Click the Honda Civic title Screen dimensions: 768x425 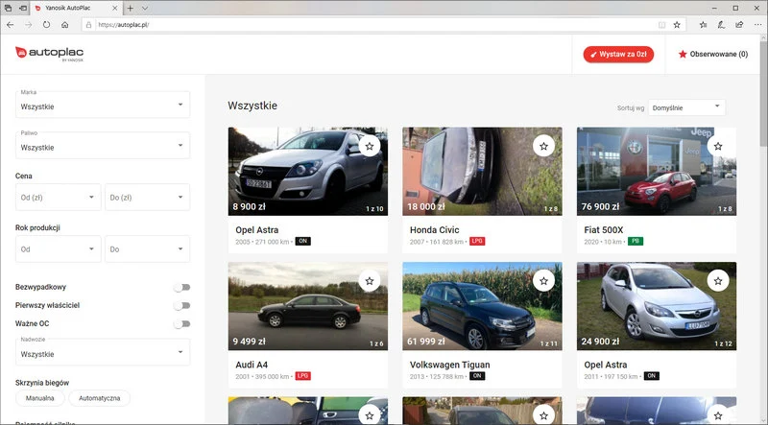click(x=435, y=230)
